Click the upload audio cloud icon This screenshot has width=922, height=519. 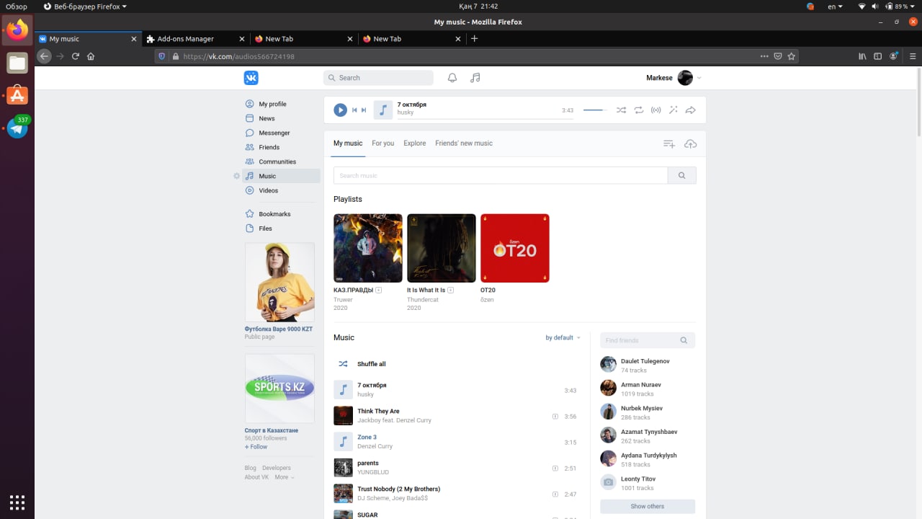tap(690, 144)
